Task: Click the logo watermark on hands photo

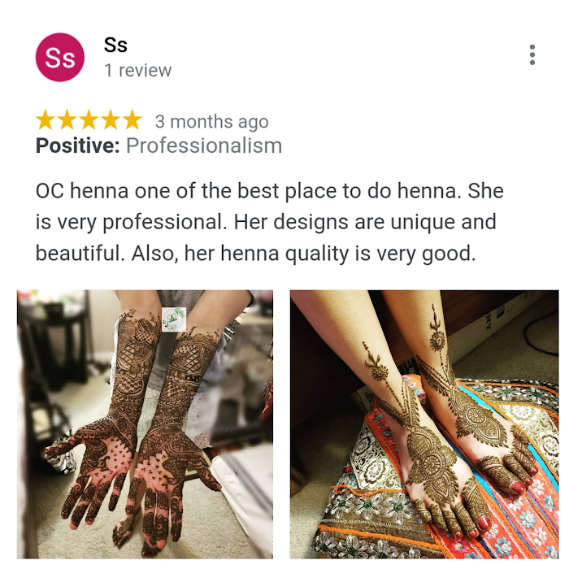Action: point(174,319)
